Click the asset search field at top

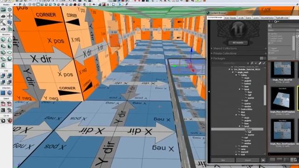point(285,26)
